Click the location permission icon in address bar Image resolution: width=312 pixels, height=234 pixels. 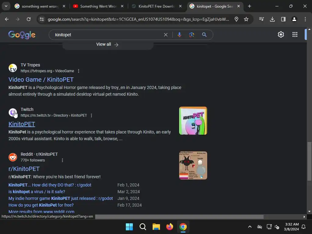coord(236,19)
